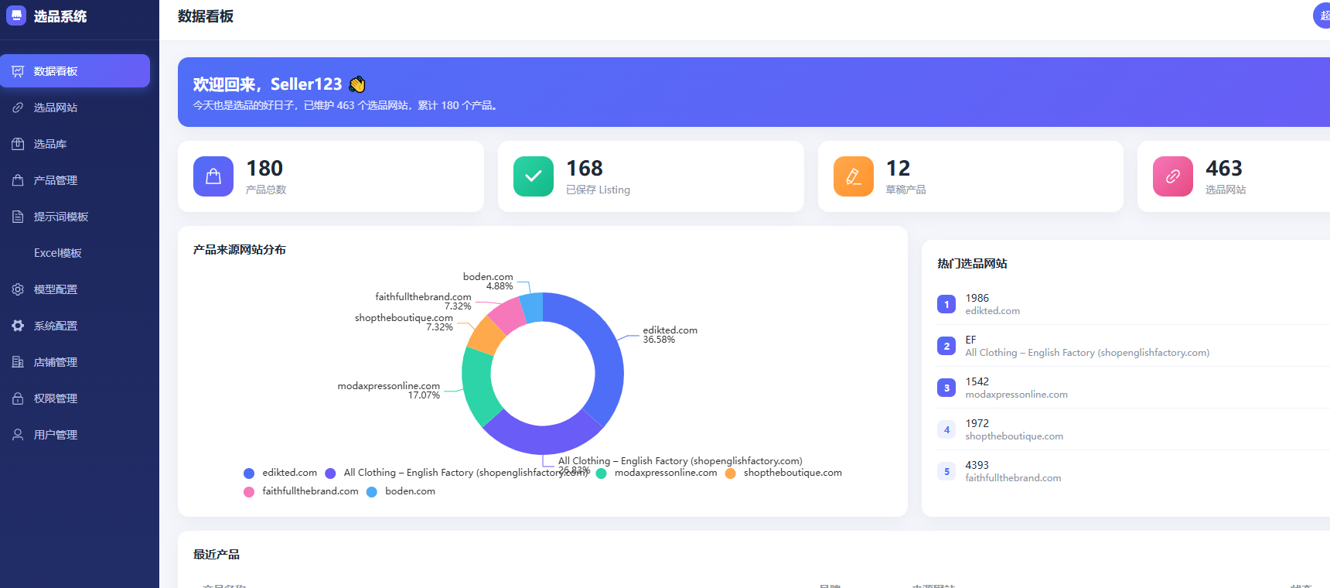Click the gear icon beside 模型配置
The width and height of the screenshot is (1330, 588).
(x=18, y=289)
